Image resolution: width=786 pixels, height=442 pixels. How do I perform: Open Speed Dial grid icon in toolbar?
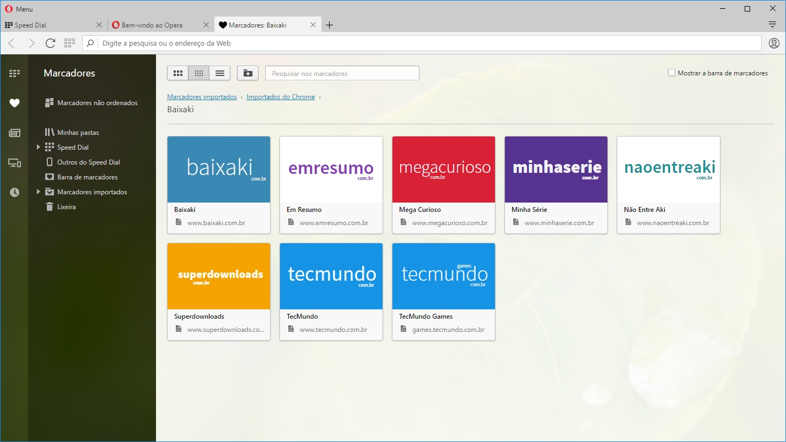(x=69, y=43)
